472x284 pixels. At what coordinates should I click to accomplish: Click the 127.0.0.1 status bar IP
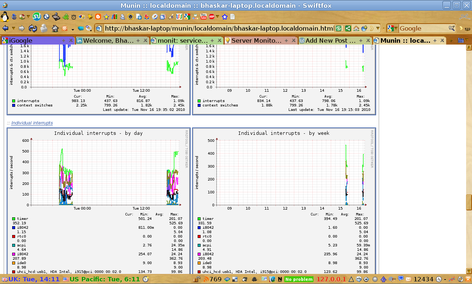[331, 279]
